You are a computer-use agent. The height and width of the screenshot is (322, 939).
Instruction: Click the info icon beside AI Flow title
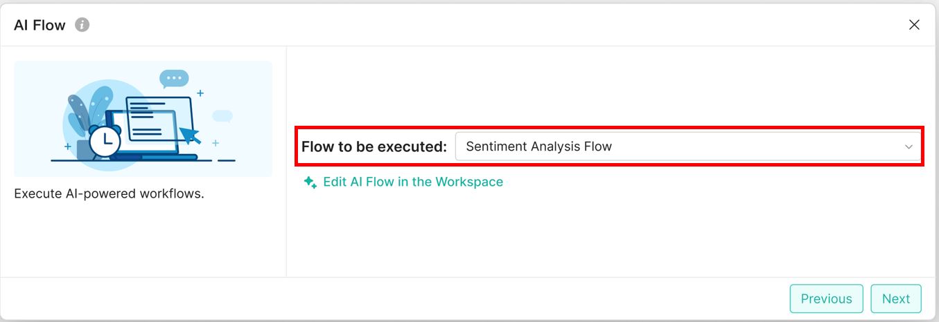coord(82,25)
